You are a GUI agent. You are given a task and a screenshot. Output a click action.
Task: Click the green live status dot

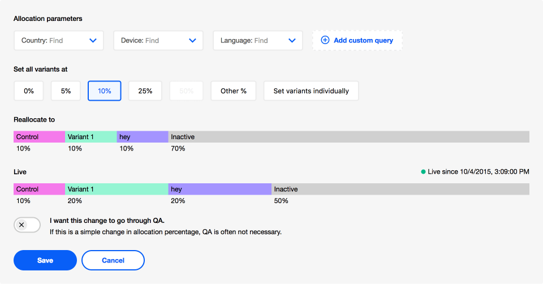(x=423, y=171)
